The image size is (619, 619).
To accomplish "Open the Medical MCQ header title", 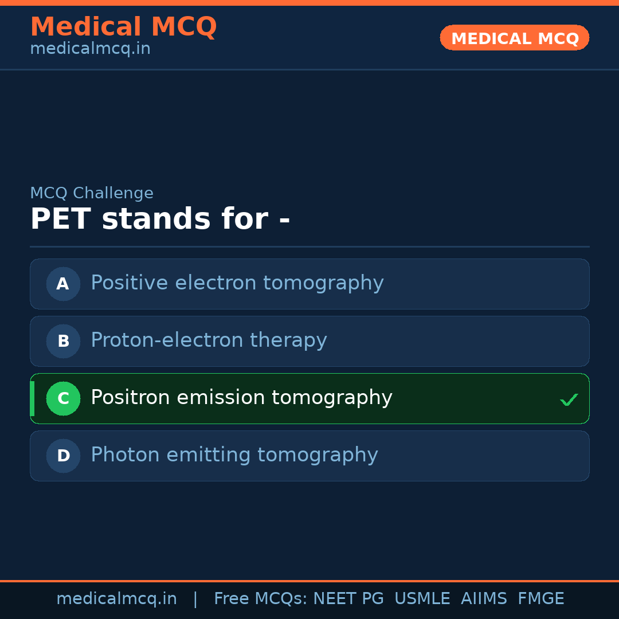I will click(123, 27).
